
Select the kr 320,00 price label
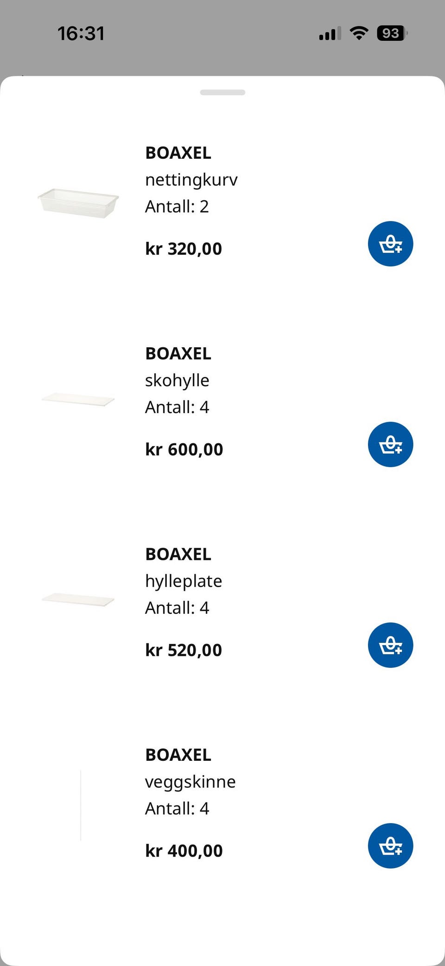[x=184, y=249]
